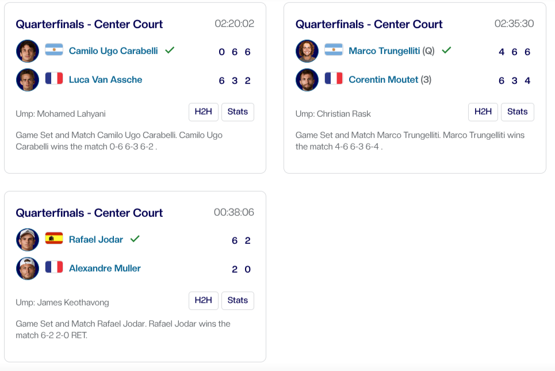
Task: Open H2H for Jodar vs Muller
Action: tap(204, 301)
